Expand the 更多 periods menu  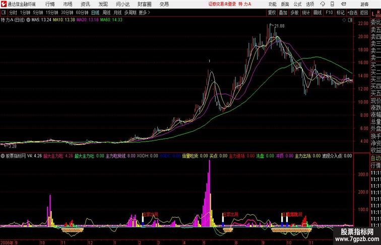click(144, 13)
